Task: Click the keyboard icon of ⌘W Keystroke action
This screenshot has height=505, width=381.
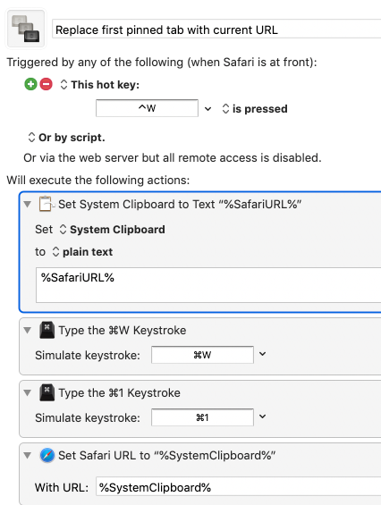Action: click(x=47, y=330)
